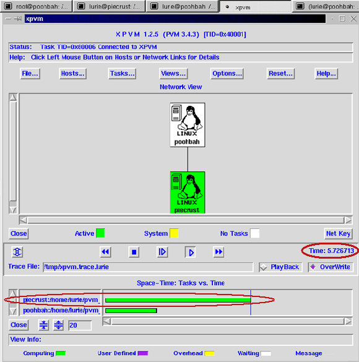Switch to the third tab lurie@poohbah
359x362 pixels.
point(183,6)
